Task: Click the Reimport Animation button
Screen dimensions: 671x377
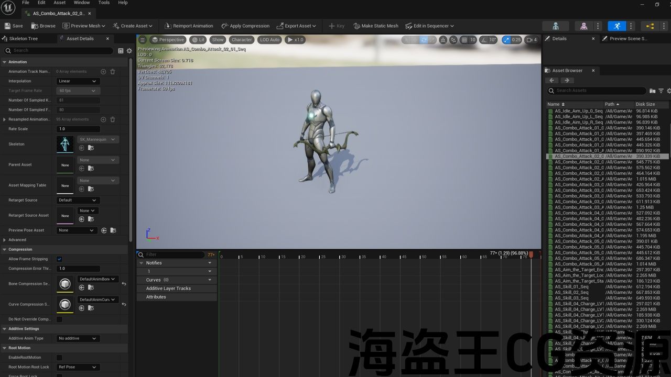Action: point(188,26)
